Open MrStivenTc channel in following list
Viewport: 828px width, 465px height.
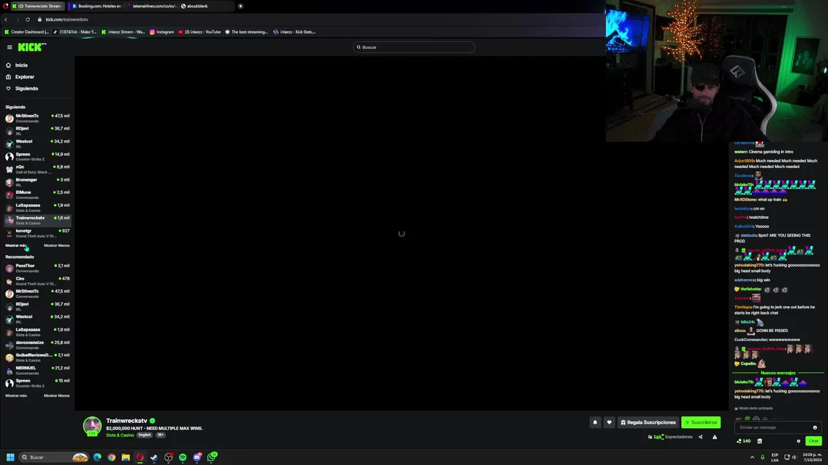click(x=38, y=118)
